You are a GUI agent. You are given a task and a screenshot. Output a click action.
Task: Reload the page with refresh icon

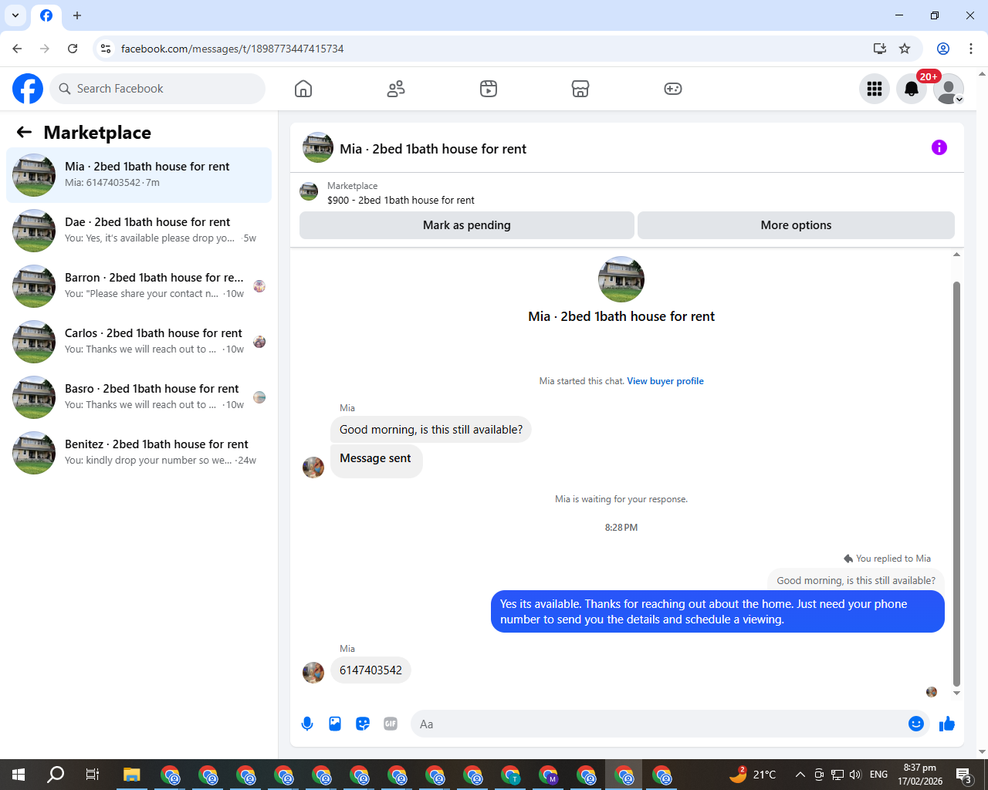(73, 49)
